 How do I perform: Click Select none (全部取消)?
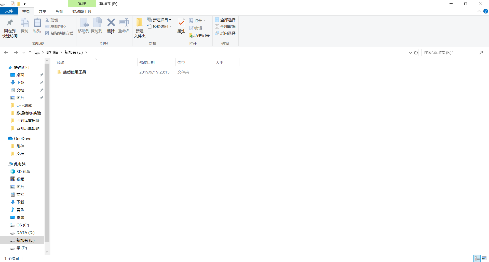[x=225, y=26]
